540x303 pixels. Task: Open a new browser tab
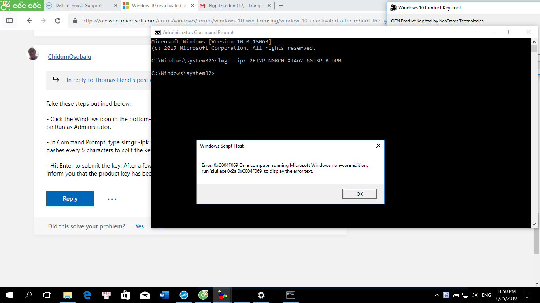tap(281, 6)
